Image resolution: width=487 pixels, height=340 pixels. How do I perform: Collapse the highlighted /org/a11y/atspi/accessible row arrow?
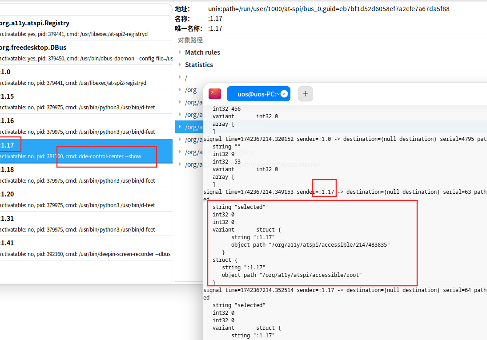[180, 127]
